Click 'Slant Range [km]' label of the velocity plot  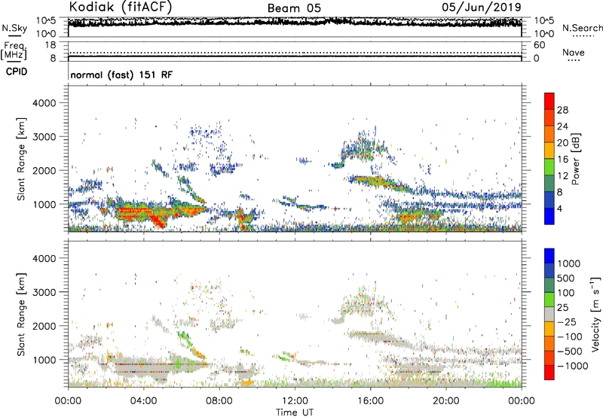(x=21, y=315)
